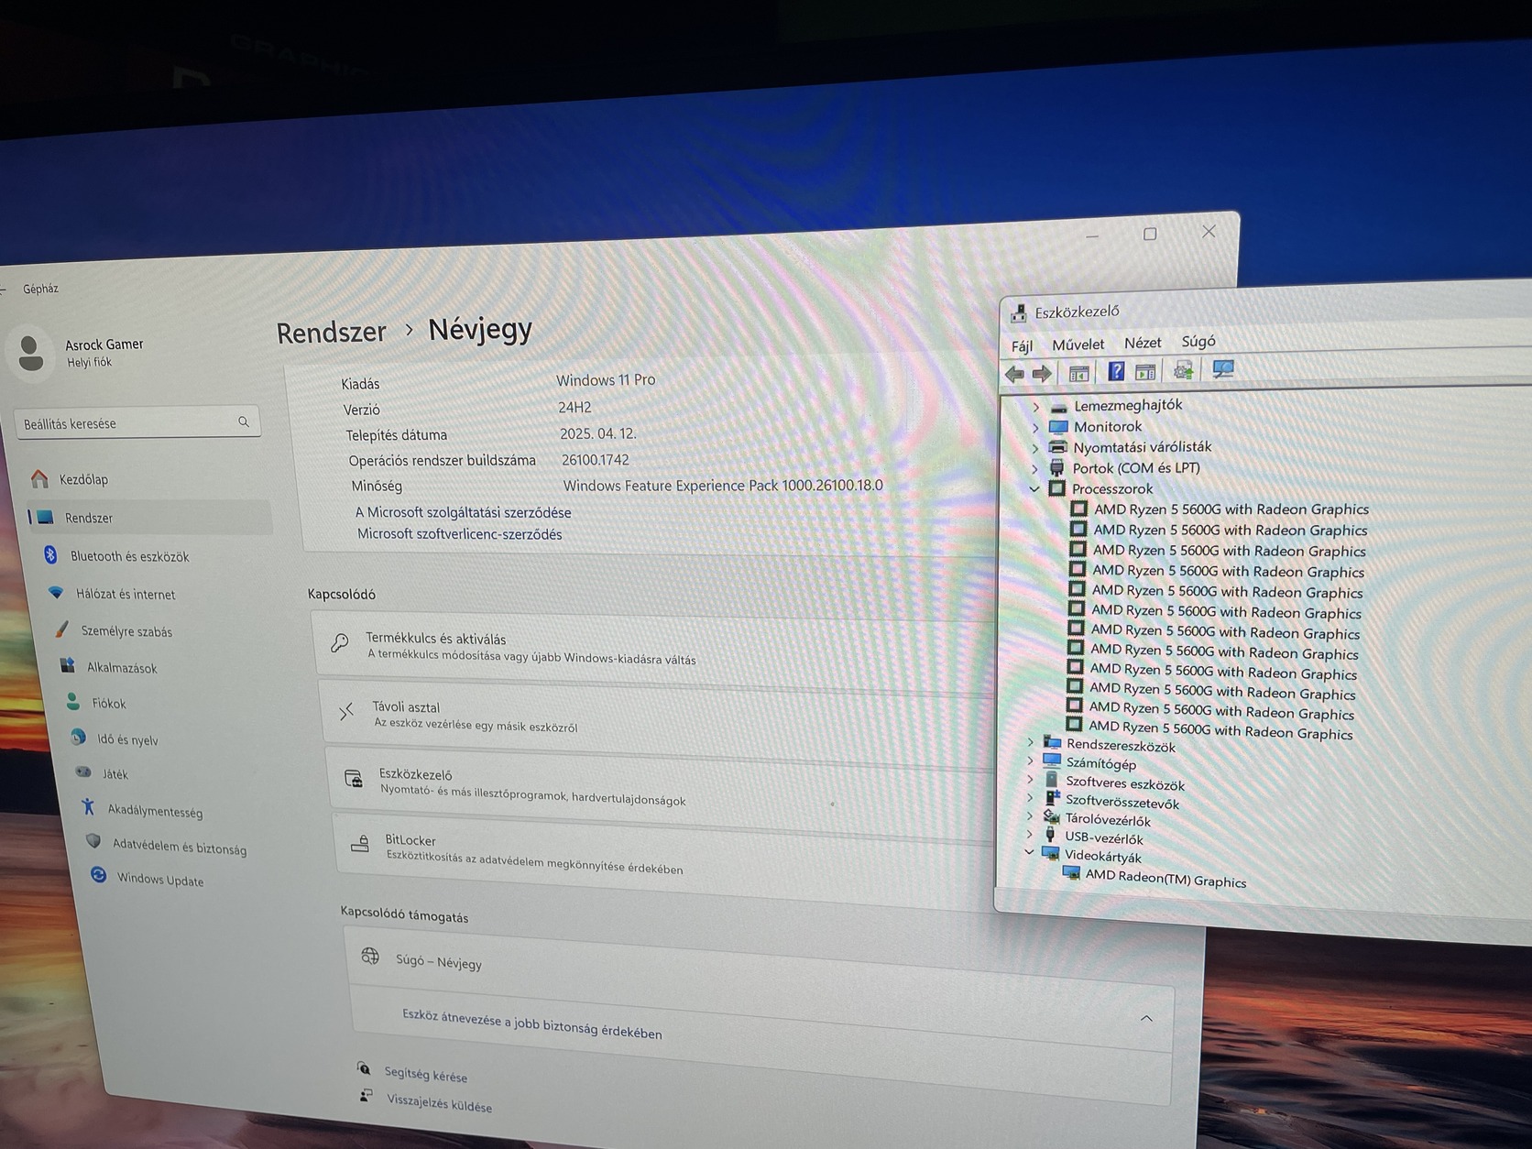
Task: Click the search magnifier icon in Settings
Action: point(244,421)
